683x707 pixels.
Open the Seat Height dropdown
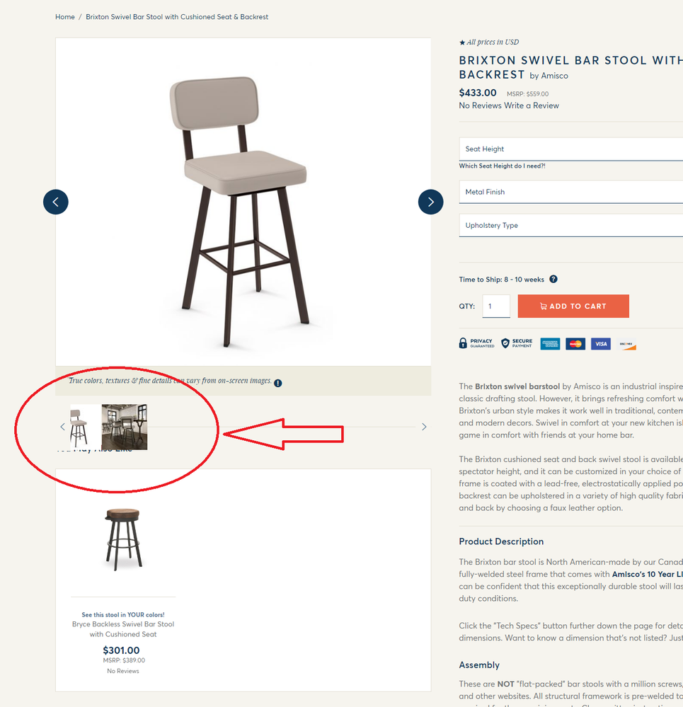570,149
